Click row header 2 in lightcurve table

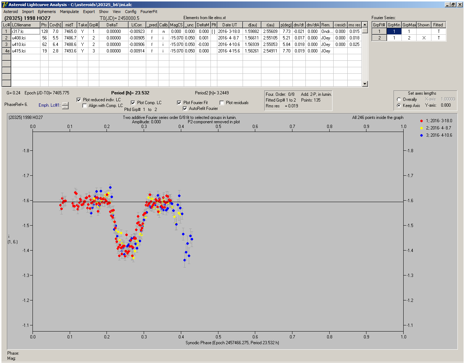[6, 38]
